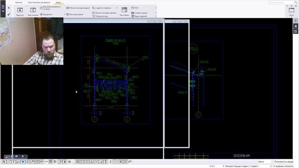Expand the down arrow below hamburger menu
The width and height of the screenshot is (299, 168).
[3, 11]
